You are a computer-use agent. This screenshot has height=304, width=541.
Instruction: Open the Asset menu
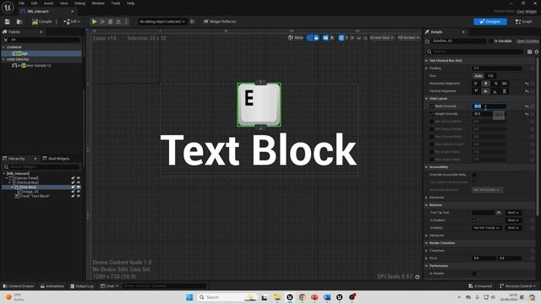click(x=48, y=3)
